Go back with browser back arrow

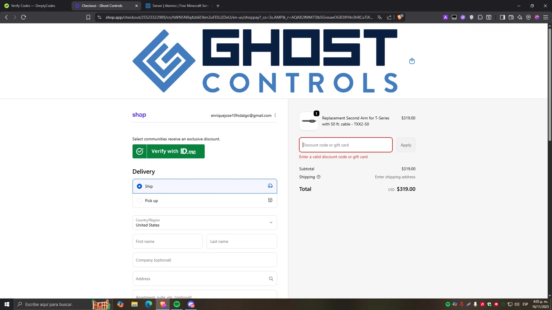(x=6, y=17)
